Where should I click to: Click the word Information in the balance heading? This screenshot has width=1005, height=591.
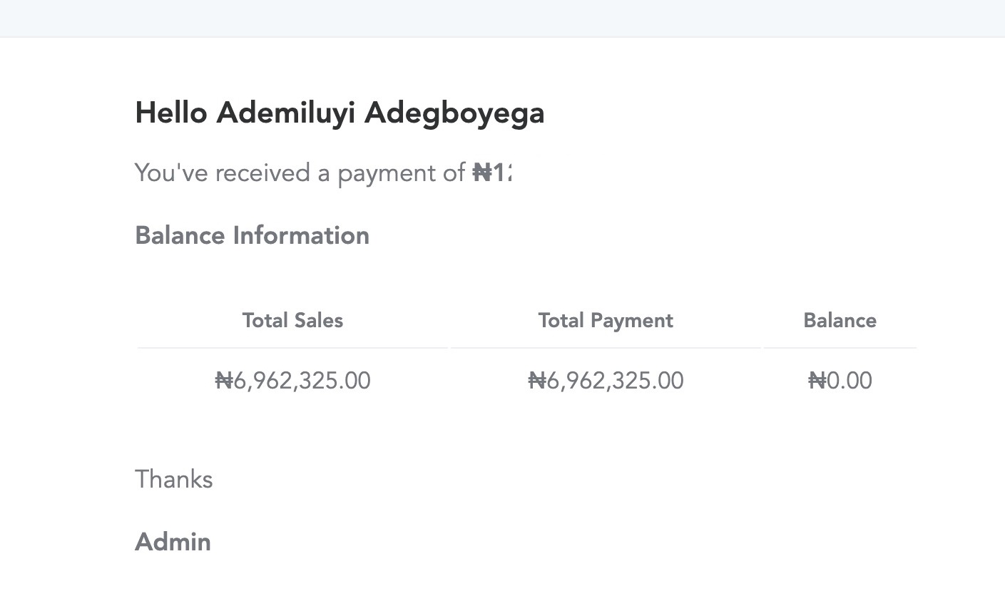pyautogui.click(x=301, y=235)
